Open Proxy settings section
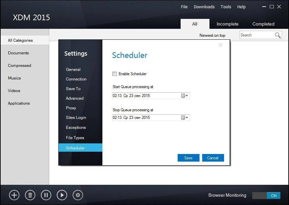289x205 pixels. (71, 108)
